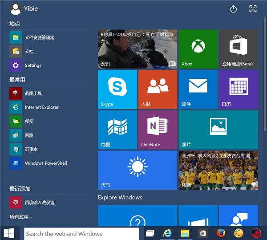Launch the Skype tile

tap(117, 89)
